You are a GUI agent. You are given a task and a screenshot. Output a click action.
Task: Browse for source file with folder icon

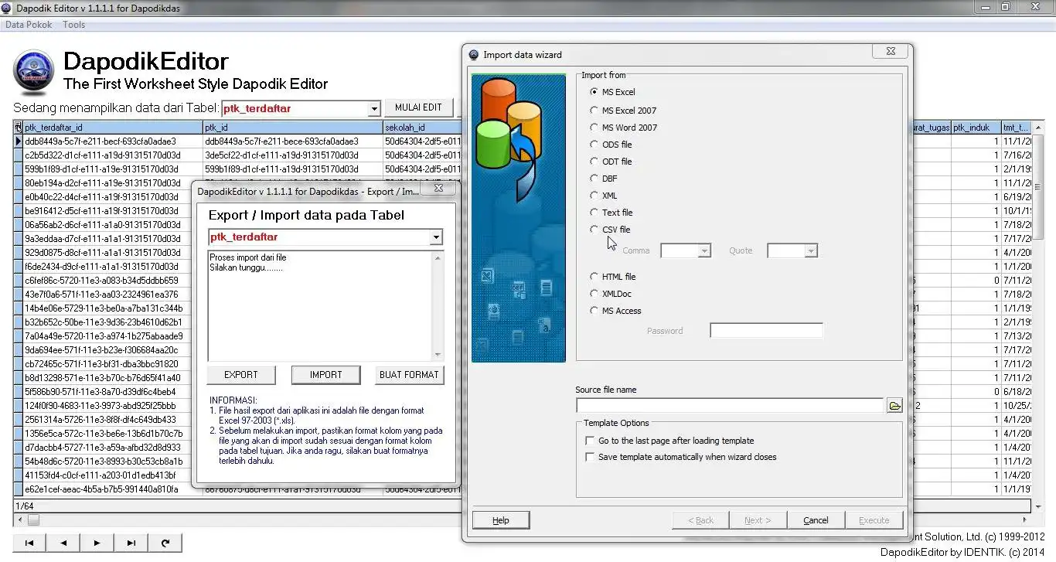pos(894,406)
